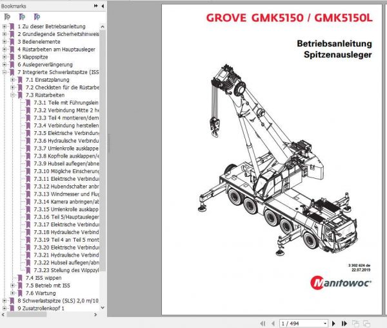Open bookmark 5 Klappspitze
This screenshot has width=387, height=328.
(x=33, y=57)
